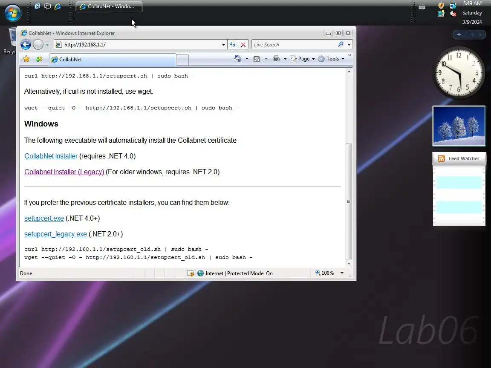Select the CollabNet browser tab
This screenshot has width=491, height=368.
pos(113,60)
